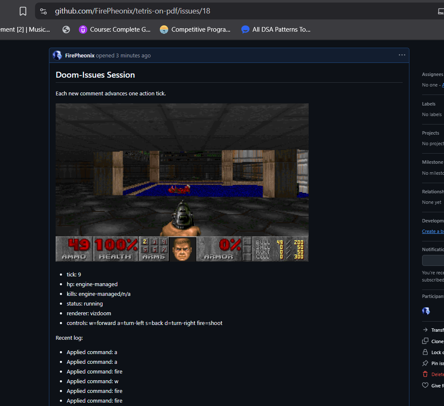Open the globe bookmark icon in the bookmarks bar
Screen dimensions: 444x406
click(66, 30)
